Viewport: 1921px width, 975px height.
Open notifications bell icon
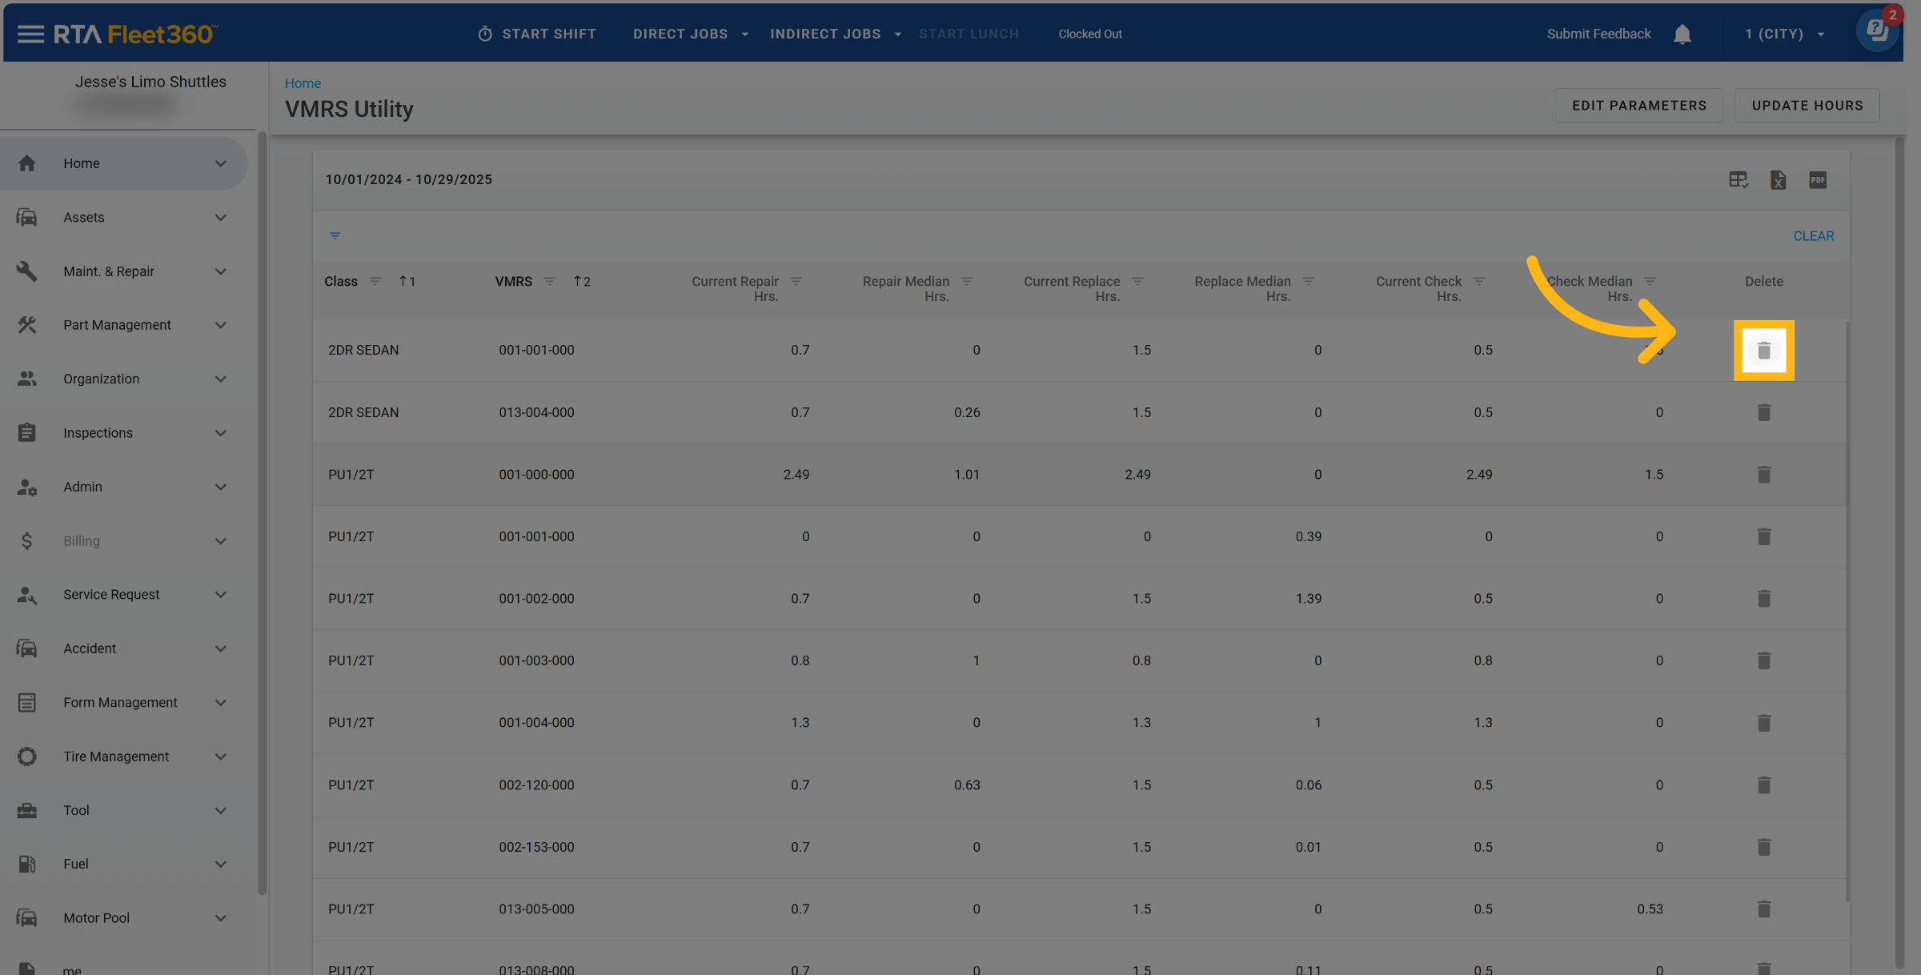click(1682, 34)
